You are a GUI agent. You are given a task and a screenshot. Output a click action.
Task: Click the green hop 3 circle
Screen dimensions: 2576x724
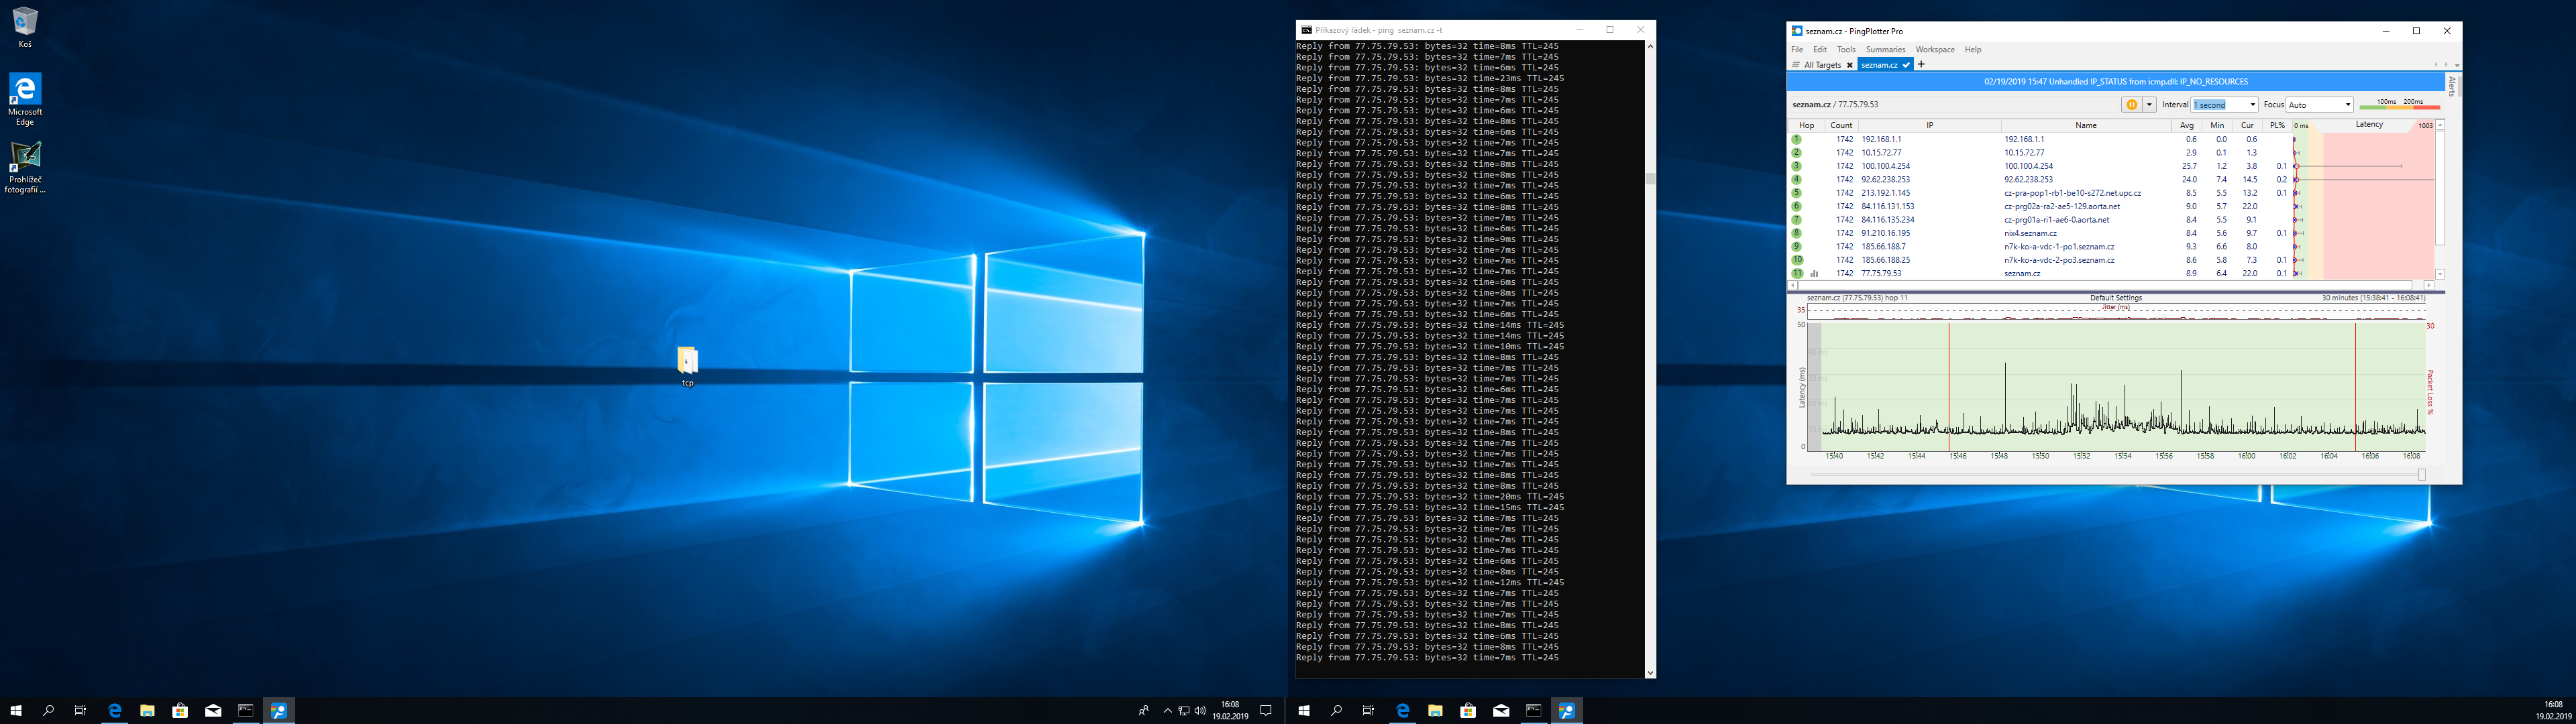1797,166
